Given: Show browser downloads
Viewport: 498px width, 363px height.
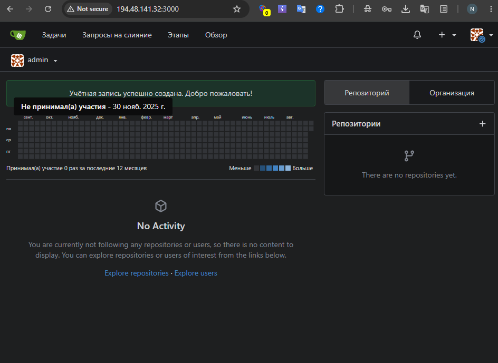Looking at the screenshot, I should pos(406,9).
